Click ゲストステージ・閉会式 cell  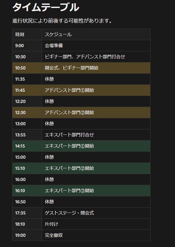pos(96,213)
